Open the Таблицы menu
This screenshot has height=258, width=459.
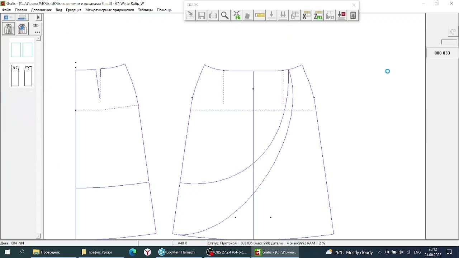tap(145, 10)
